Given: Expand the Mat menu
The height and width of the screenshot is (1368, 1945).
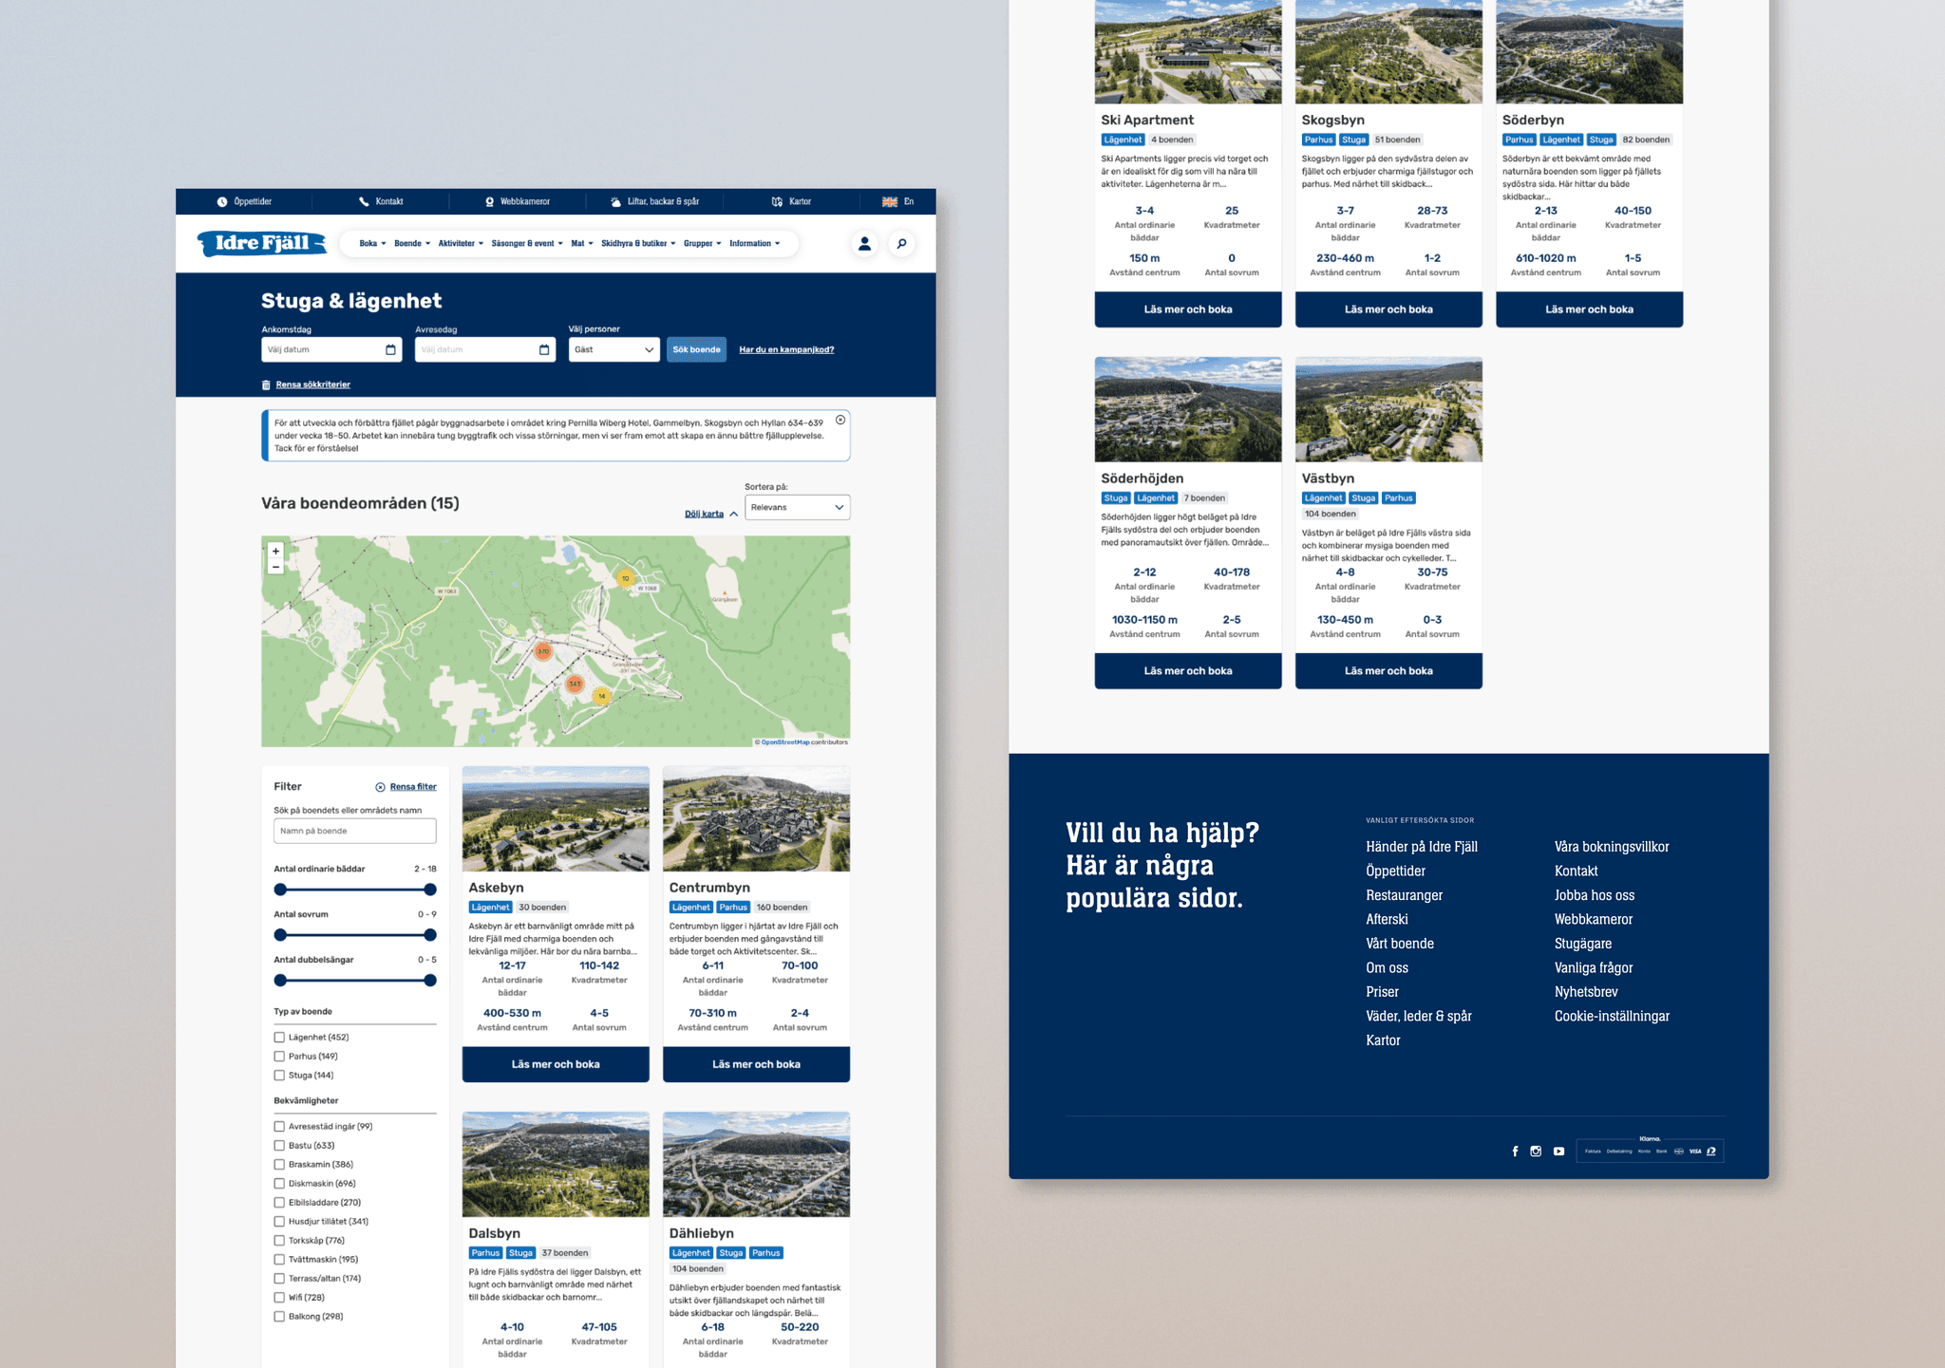Looking at the screenshot, I should click(582, 244).
